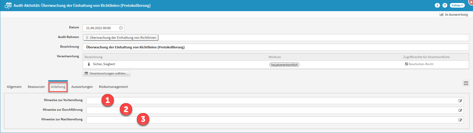Screen dimensions: 473x133
Task: Open the Auswertungen tab
Action: point(82,87)
